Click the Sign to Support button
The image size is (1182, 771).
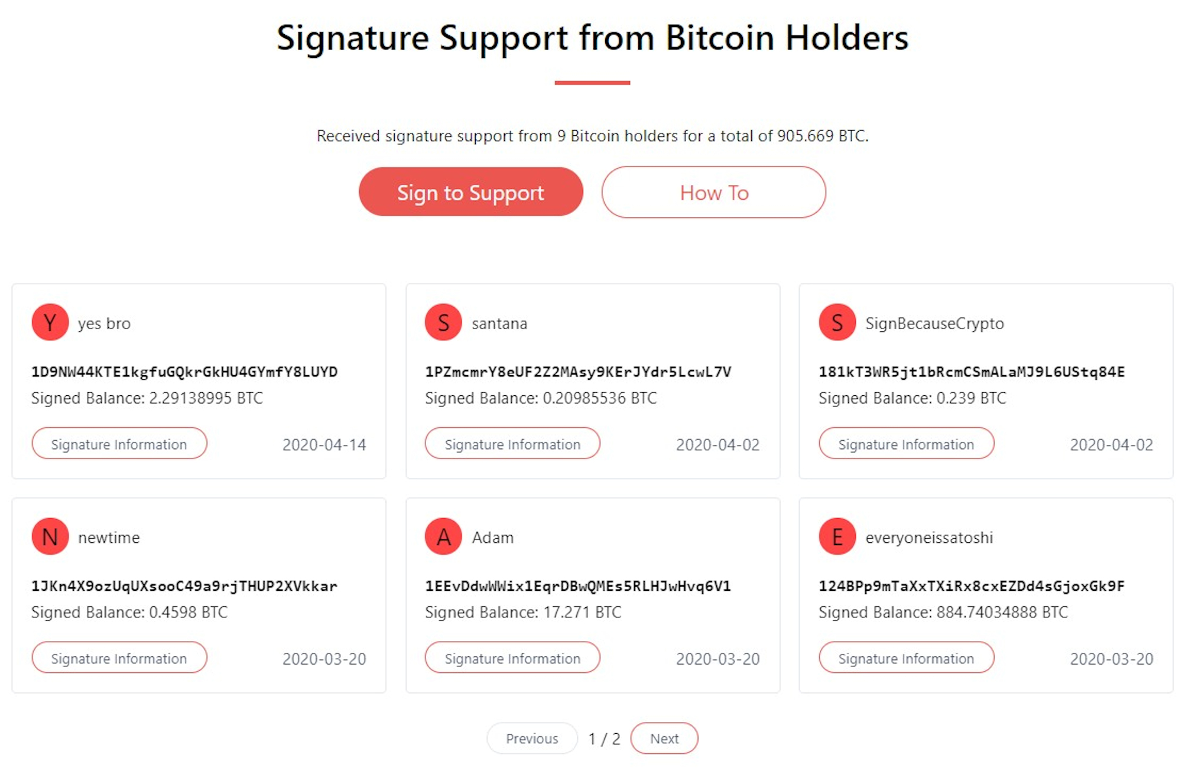pyautogui.click(x=470, y=192)
